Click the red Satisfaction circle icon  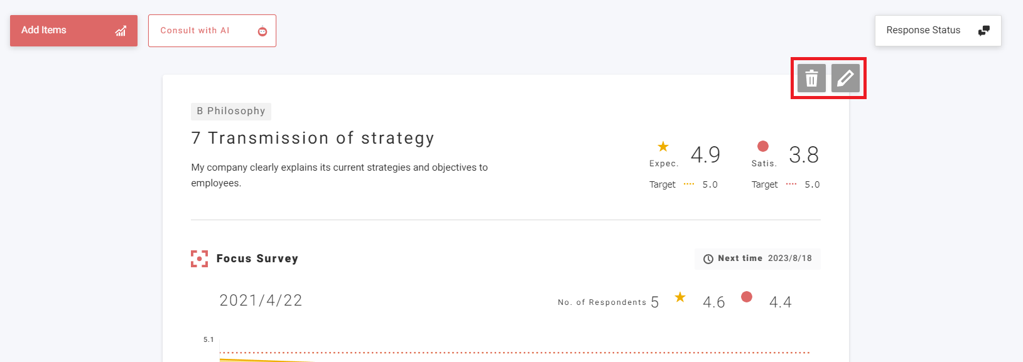coord(763,146)
